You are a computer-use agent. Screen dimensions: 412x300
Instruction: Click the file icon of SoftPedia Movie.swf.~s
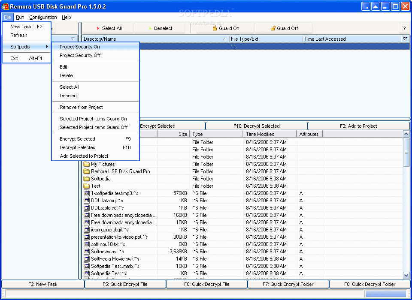click(x=87, y=259)
